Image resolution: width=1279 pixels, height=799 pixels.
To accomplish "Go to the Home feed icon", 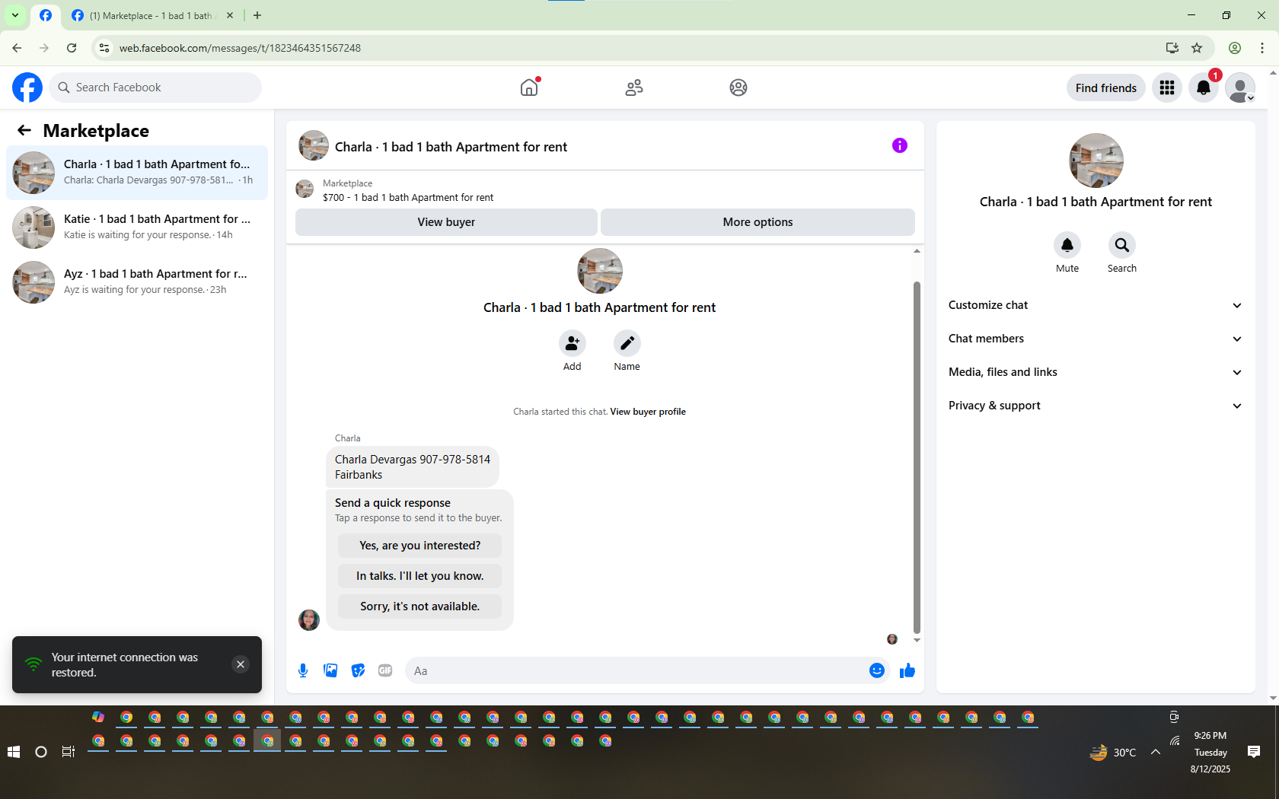I will pyautogui.click(x=529, y=88).
